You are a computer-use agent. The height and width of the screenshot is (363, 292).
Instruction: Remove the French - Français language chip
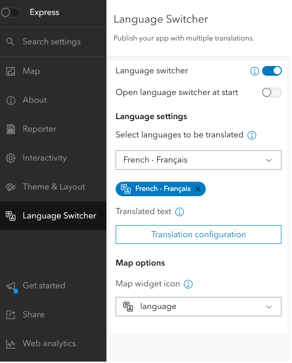click(x=198, y=189)
